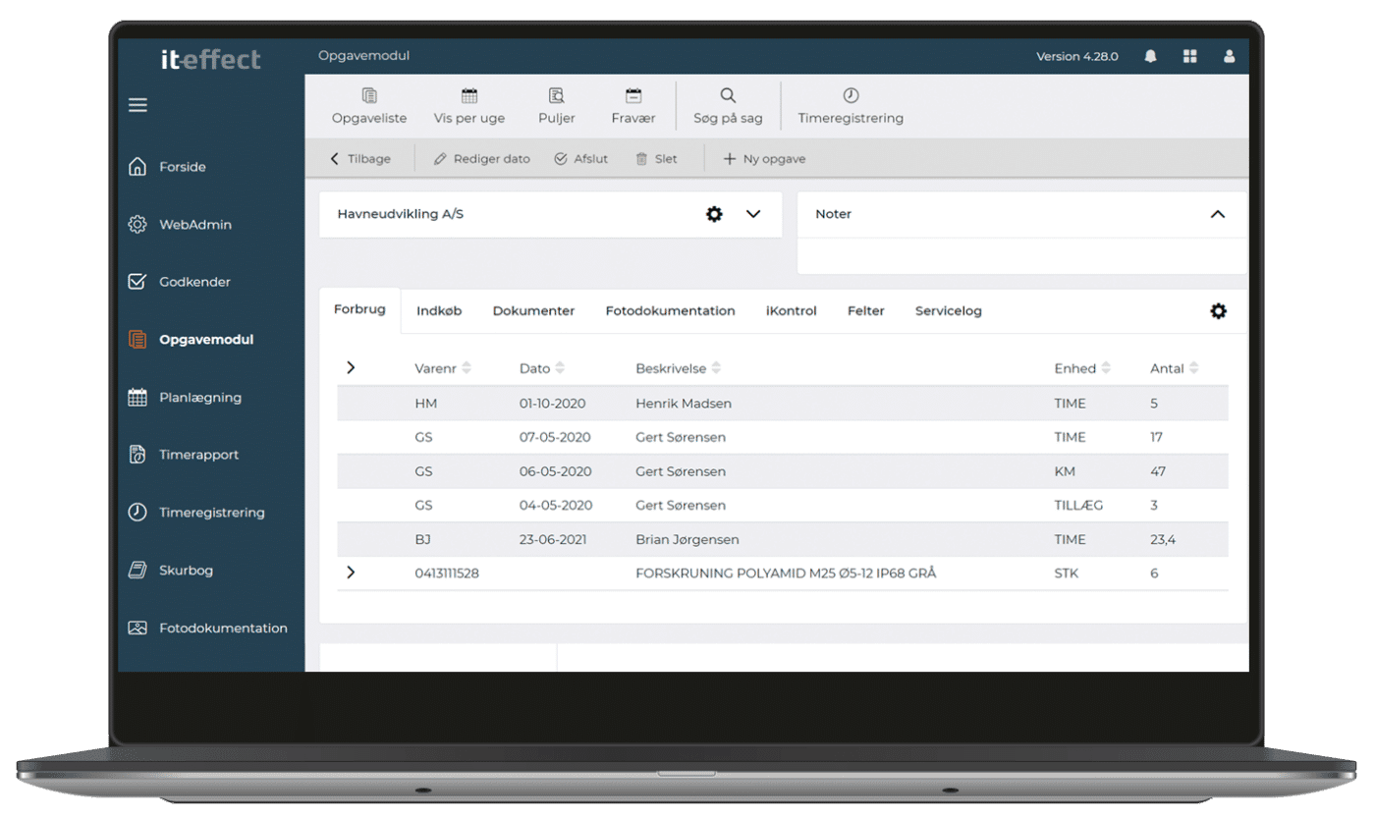
Task: Open the notifications bell
Action: point(1151,56)
